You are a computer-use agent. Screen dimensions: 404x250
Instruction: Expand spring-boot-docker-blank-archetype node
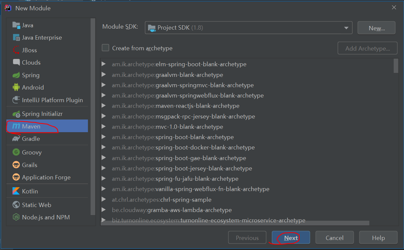[x=104, y=147]
